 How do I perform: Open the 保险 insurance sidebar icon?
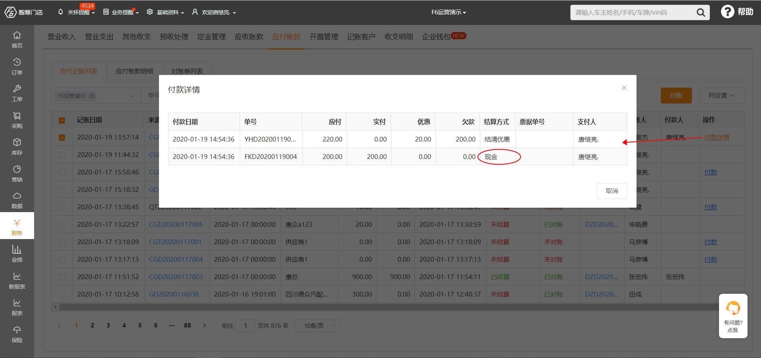pyautogui.click(x=17, y=334)
